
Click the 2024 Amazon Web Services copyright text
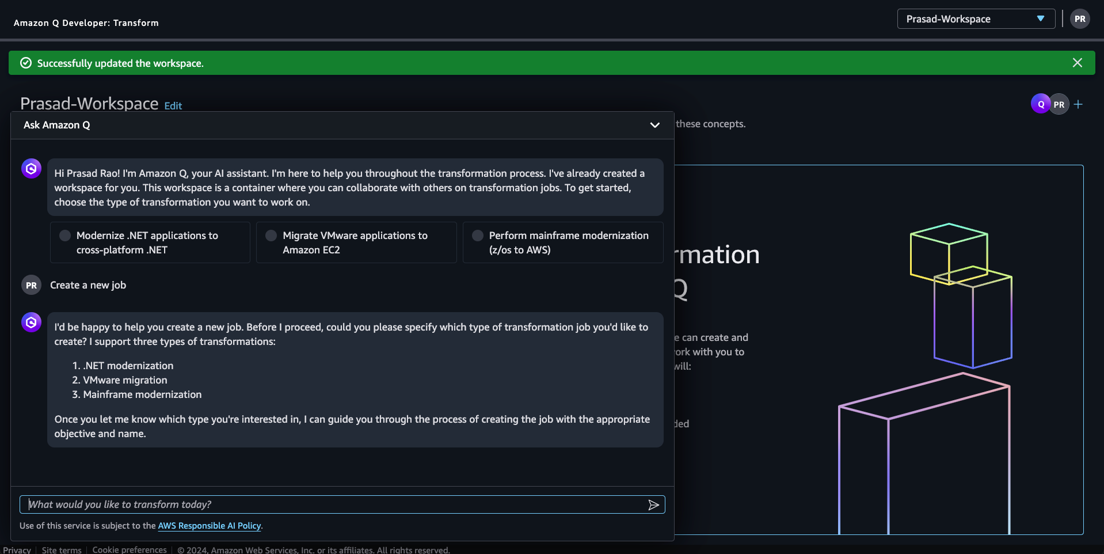(x=314, y=550)
